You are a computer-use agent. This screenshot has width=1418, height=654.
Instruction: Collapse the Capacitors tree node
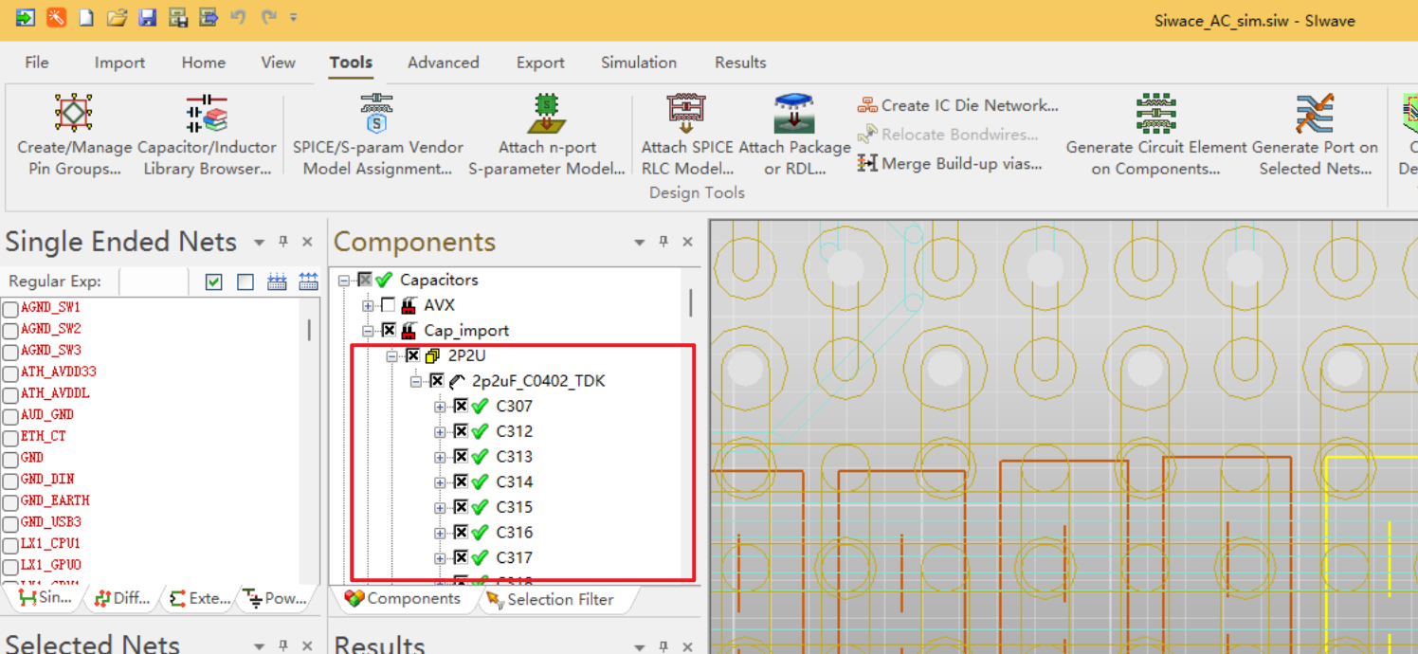[344, 281]
